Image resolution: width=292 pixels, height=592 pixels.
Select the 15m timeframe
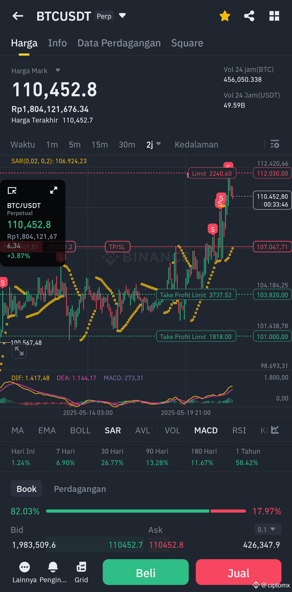click(99, 145)
